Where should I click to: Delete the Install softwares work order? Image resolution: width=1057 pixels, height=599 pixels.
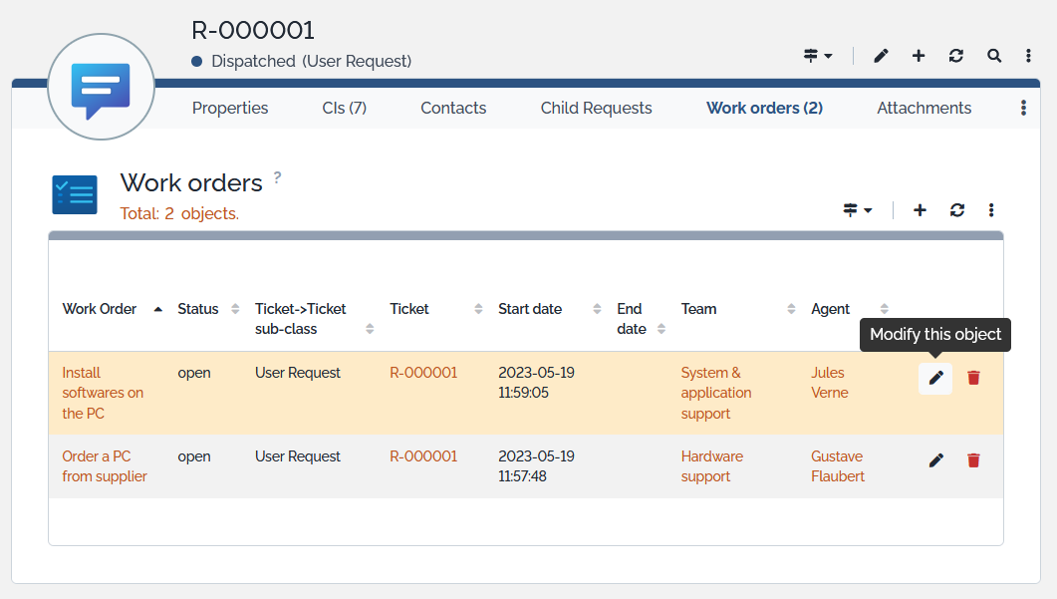tap(973, 379)
